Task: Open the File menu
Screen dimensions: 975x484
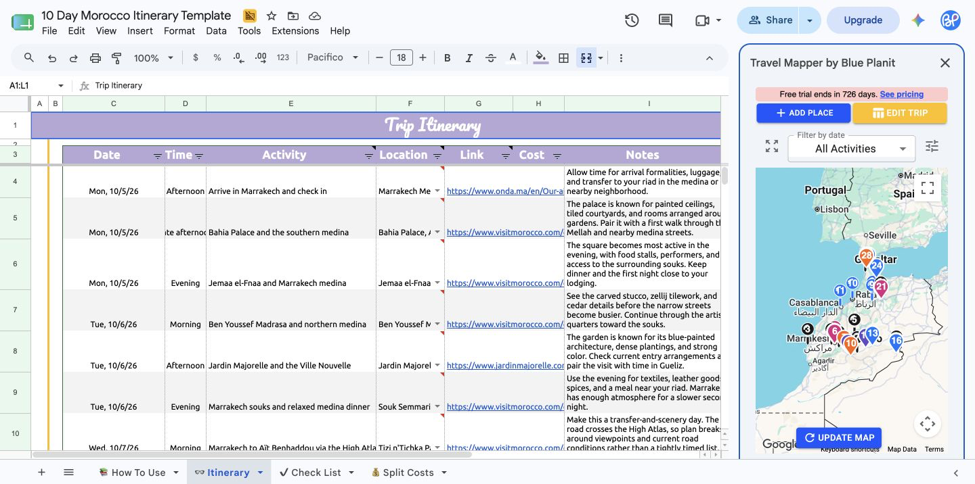Action: point(49,30)
